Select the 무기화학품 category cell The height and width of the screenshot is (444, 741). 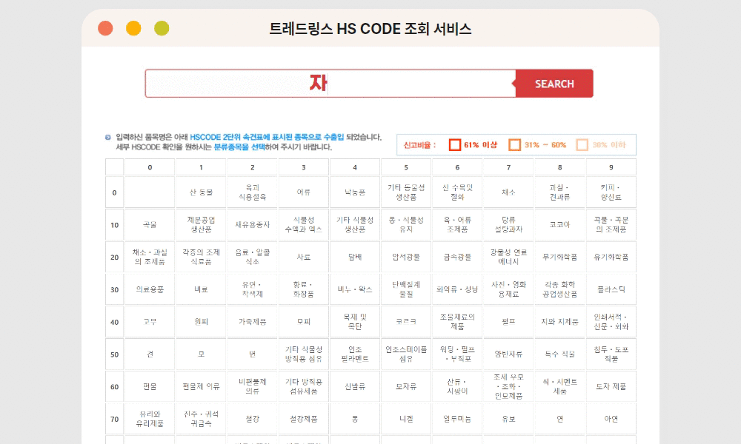click(x=559, y=258)
